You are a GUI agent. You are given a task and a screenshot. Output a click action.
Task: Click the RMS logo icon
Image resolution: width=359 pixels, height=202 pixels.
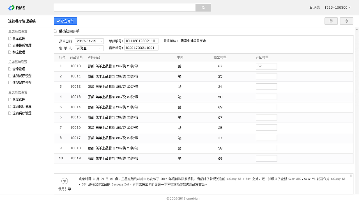coord(11,8)
